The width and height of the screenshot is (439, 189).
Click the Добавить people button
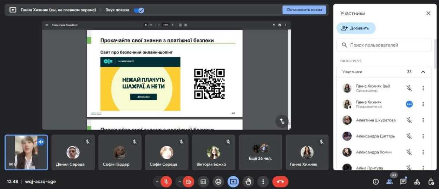pos(355,28)
